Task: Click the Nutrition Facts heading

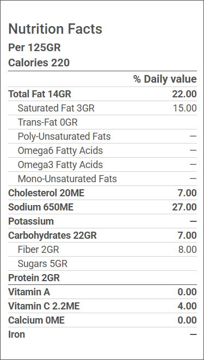Action: tap(55, 29)
